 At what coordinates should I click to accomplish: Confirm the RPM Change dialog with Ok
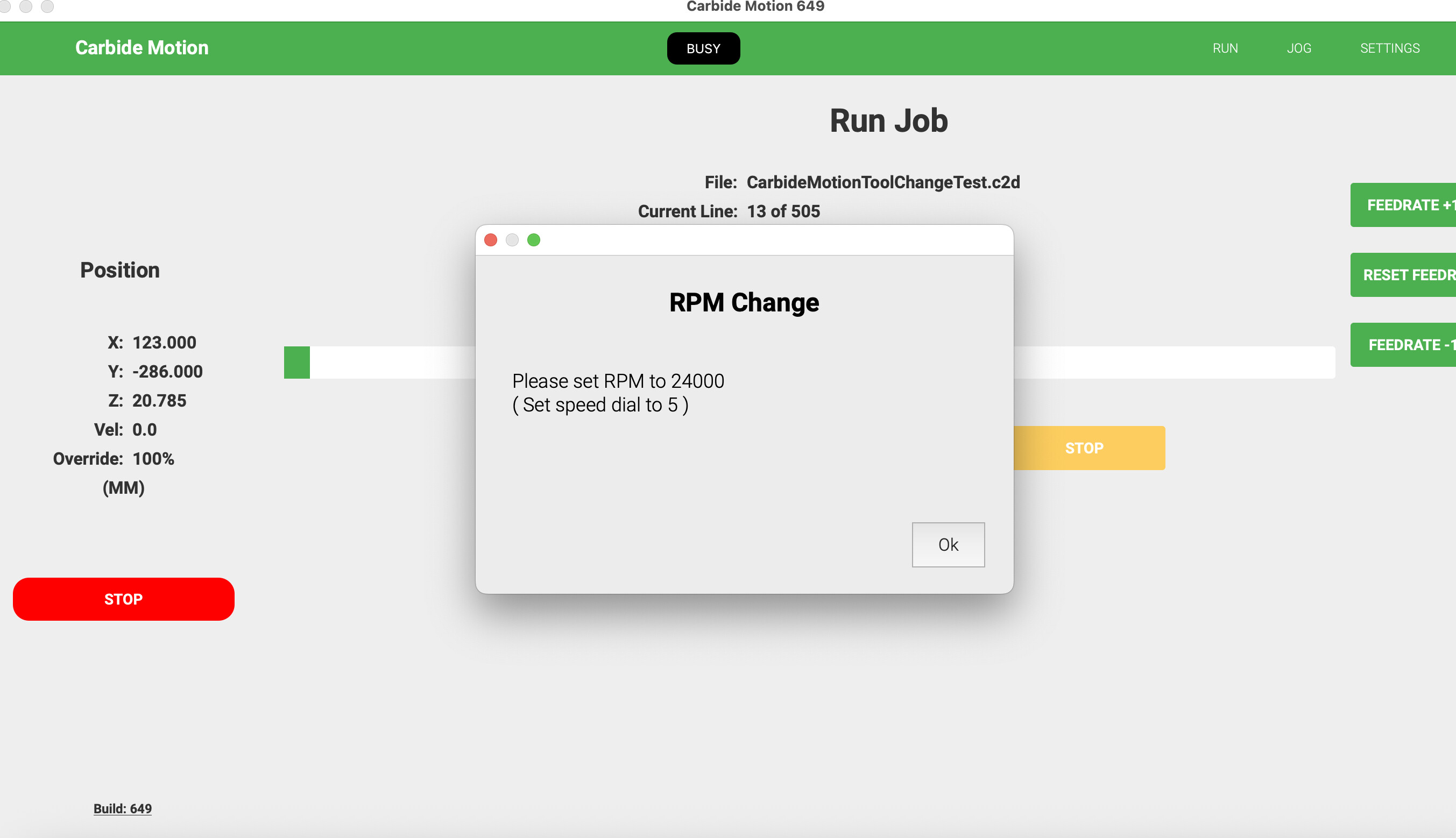pyautogui.click(x=948, y=544)
